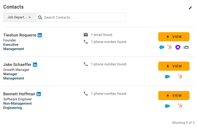Screen dimensions: 198x129
Task: Click Salesforce icon for Bennett Hoffman
Action: click(x=167, y=106)
